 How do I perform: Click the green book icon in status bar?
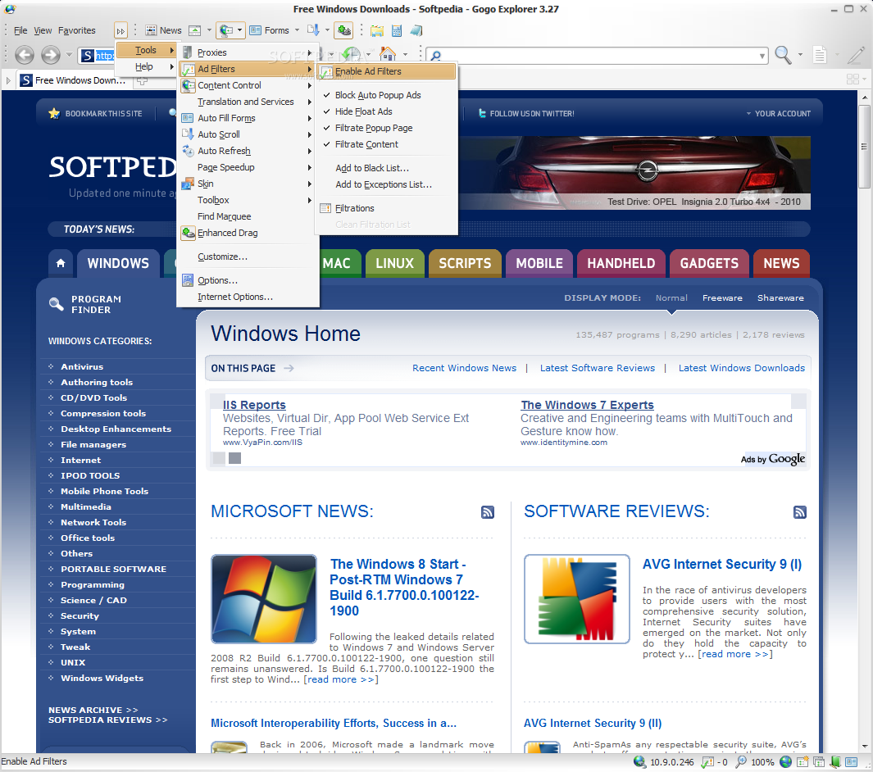(835, 762)
